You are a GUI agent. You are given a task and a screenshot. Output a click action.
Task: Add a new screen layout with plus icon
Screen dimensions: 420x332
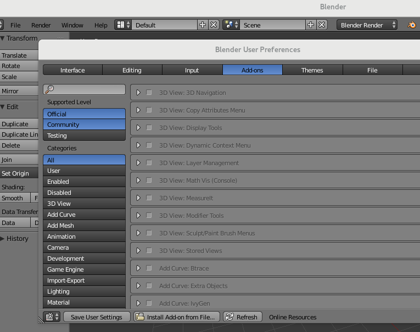click(203, 25)
